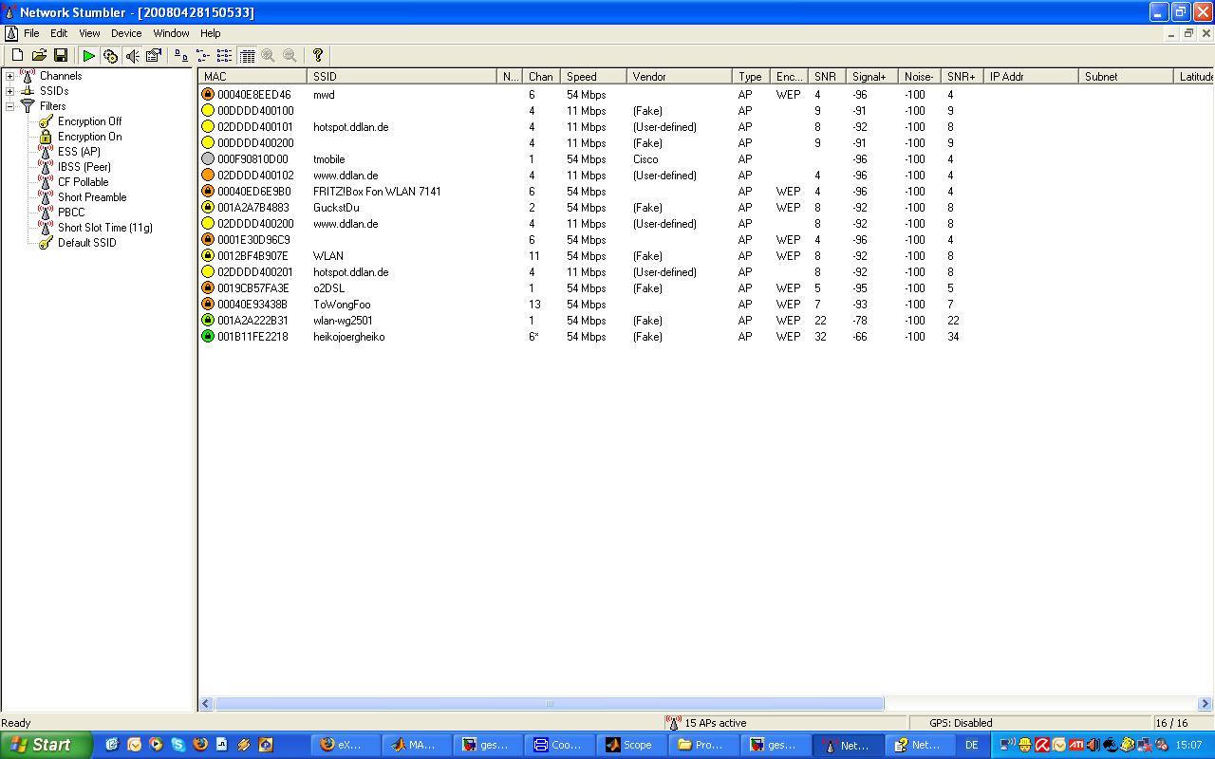The image size is (1215, 759).
Task: Switch to large icons view
Action: pos(180,56)
